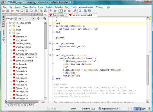Toggle the TODO tool window button
Viewport: 153px width, 112px height.
point(29,105)
